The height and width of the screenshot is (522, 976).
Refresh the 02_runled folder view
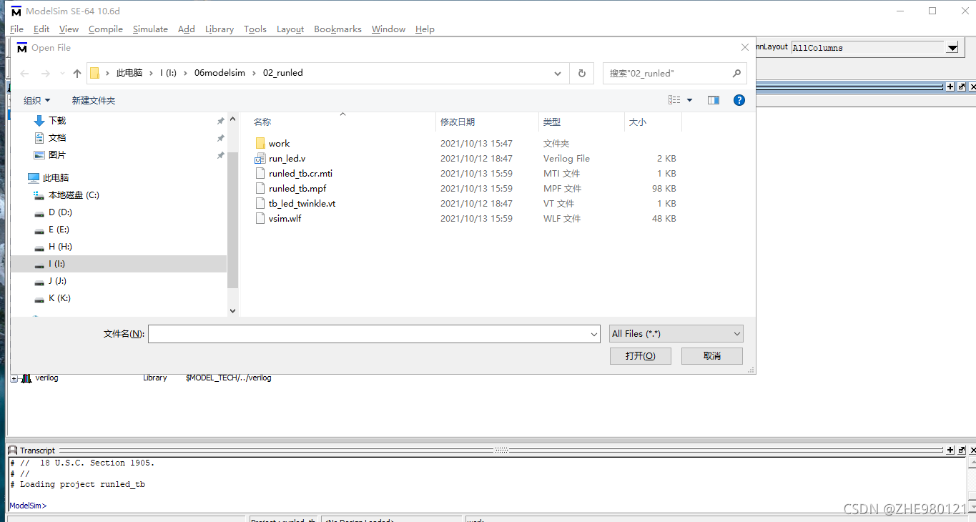click(581, 73)
